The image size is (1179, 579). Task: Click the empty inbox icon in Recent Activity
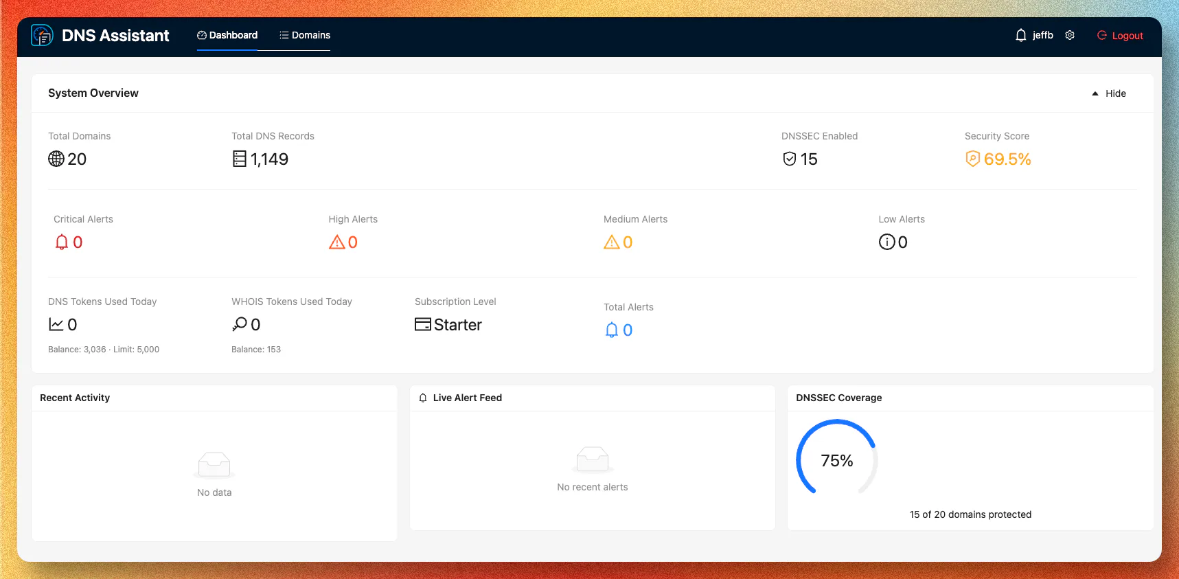tap(214, 465)
